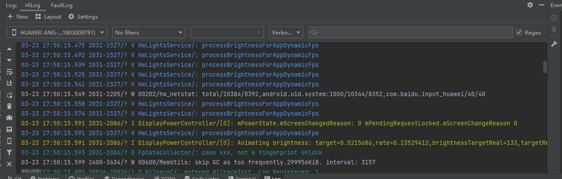562x179 pixels.
Task: Click the Layout grid icon
Action: pos(38,16)
